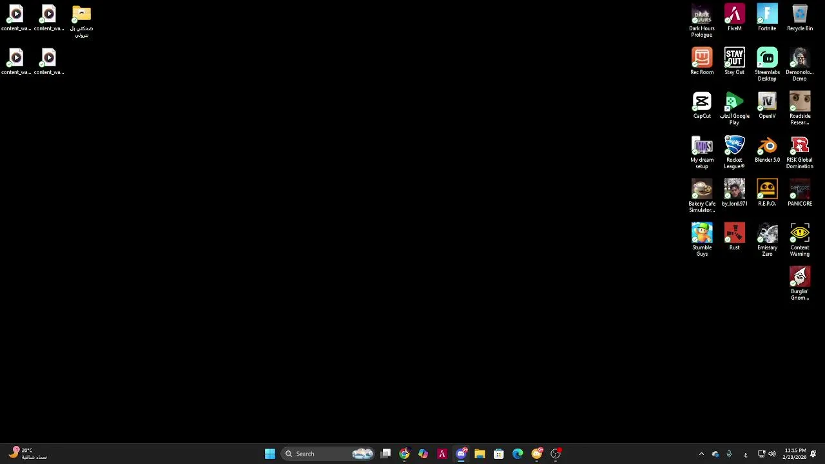Open the Windows Start menu
Viewport: 825px width, 464px height.
[x=270, y=454]
